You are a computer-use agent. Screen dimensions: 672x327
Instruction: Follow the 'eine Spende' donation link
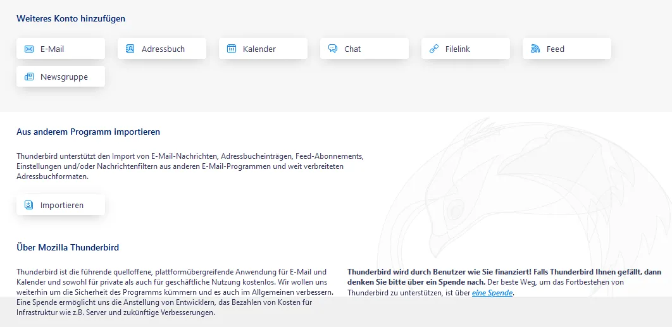click(x=492, y=293)
